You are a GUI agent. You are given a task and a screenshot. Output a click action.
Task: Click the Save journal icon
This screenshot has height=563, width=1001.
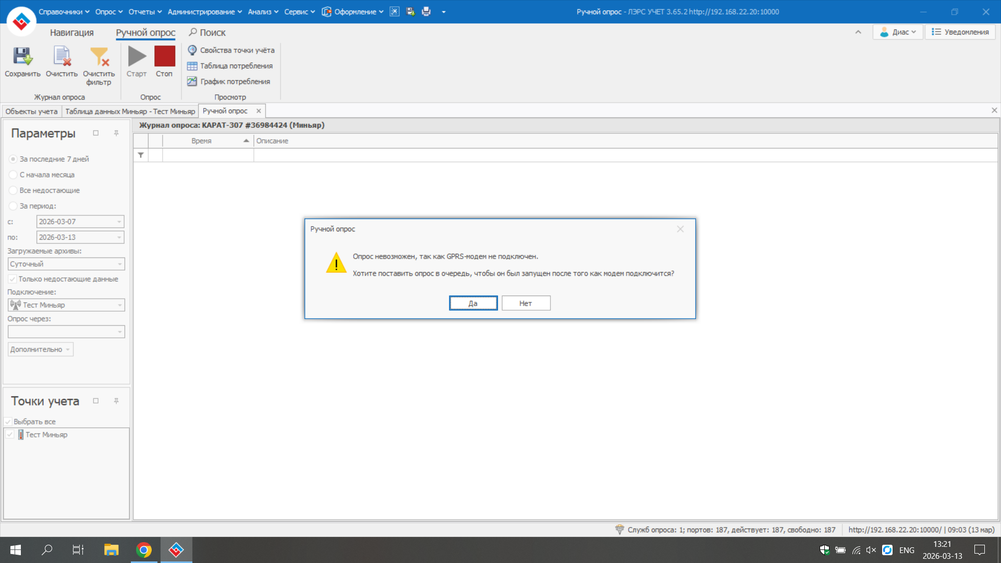(x=22, y=56)
